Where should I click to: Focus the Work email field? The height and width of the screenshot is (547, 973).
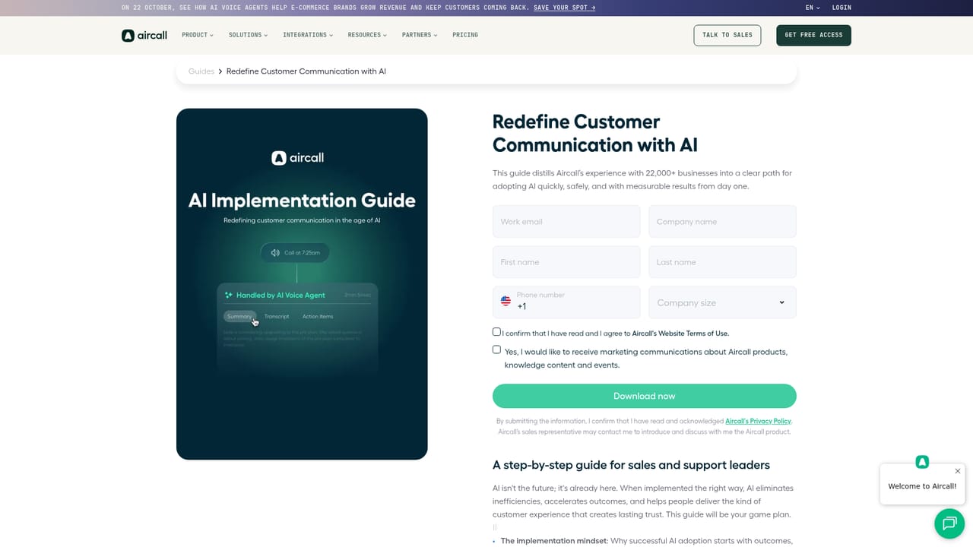pyautogui.click(x=566, y=221)
